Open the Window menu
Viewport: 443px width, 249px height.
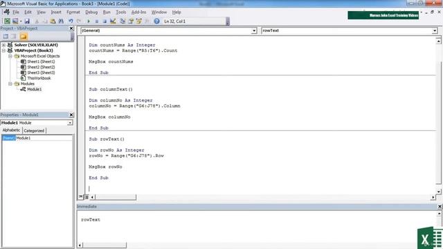(x=159, y=12)
